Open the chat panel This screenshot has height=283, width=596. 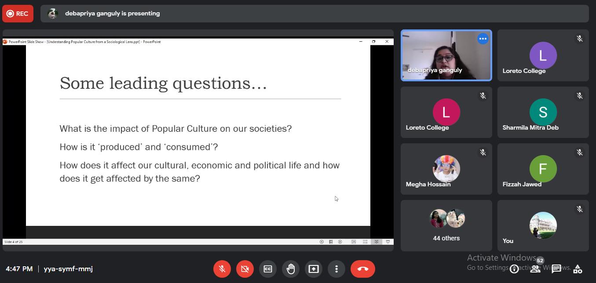pyautogui.click(x=556, y=269)
